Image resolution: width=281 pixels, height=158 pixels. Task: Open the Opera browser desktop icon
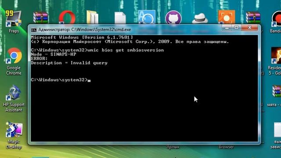point(67,18)
